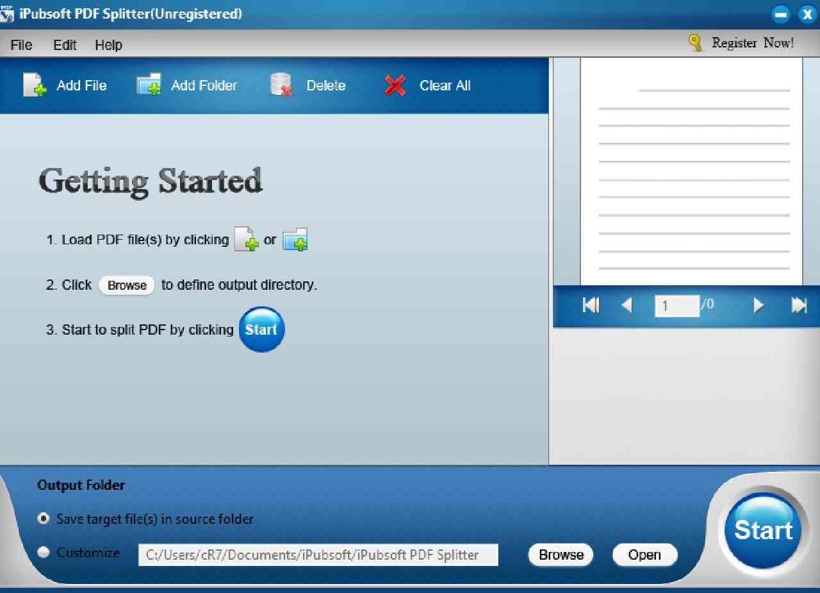Open the File menu
Viewport: 820px width, 593px height.
21,45
